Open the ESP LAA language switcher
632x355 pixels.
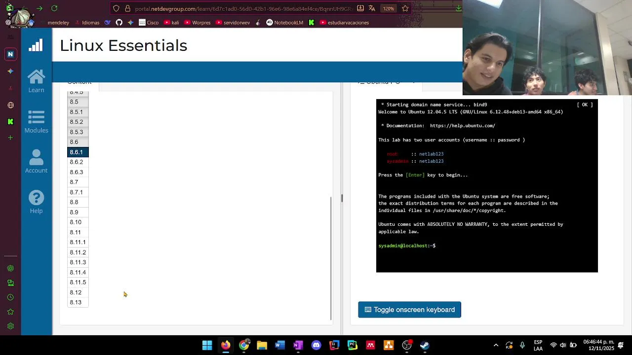pos(538,345)
